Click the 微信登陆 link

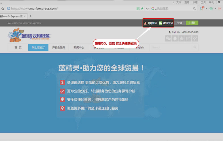pyautogui.click(x=168, y=23)
